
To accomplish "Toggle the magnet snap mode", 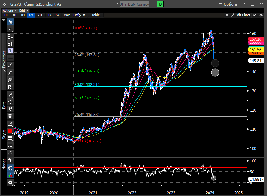I will [x=10, y=168].
